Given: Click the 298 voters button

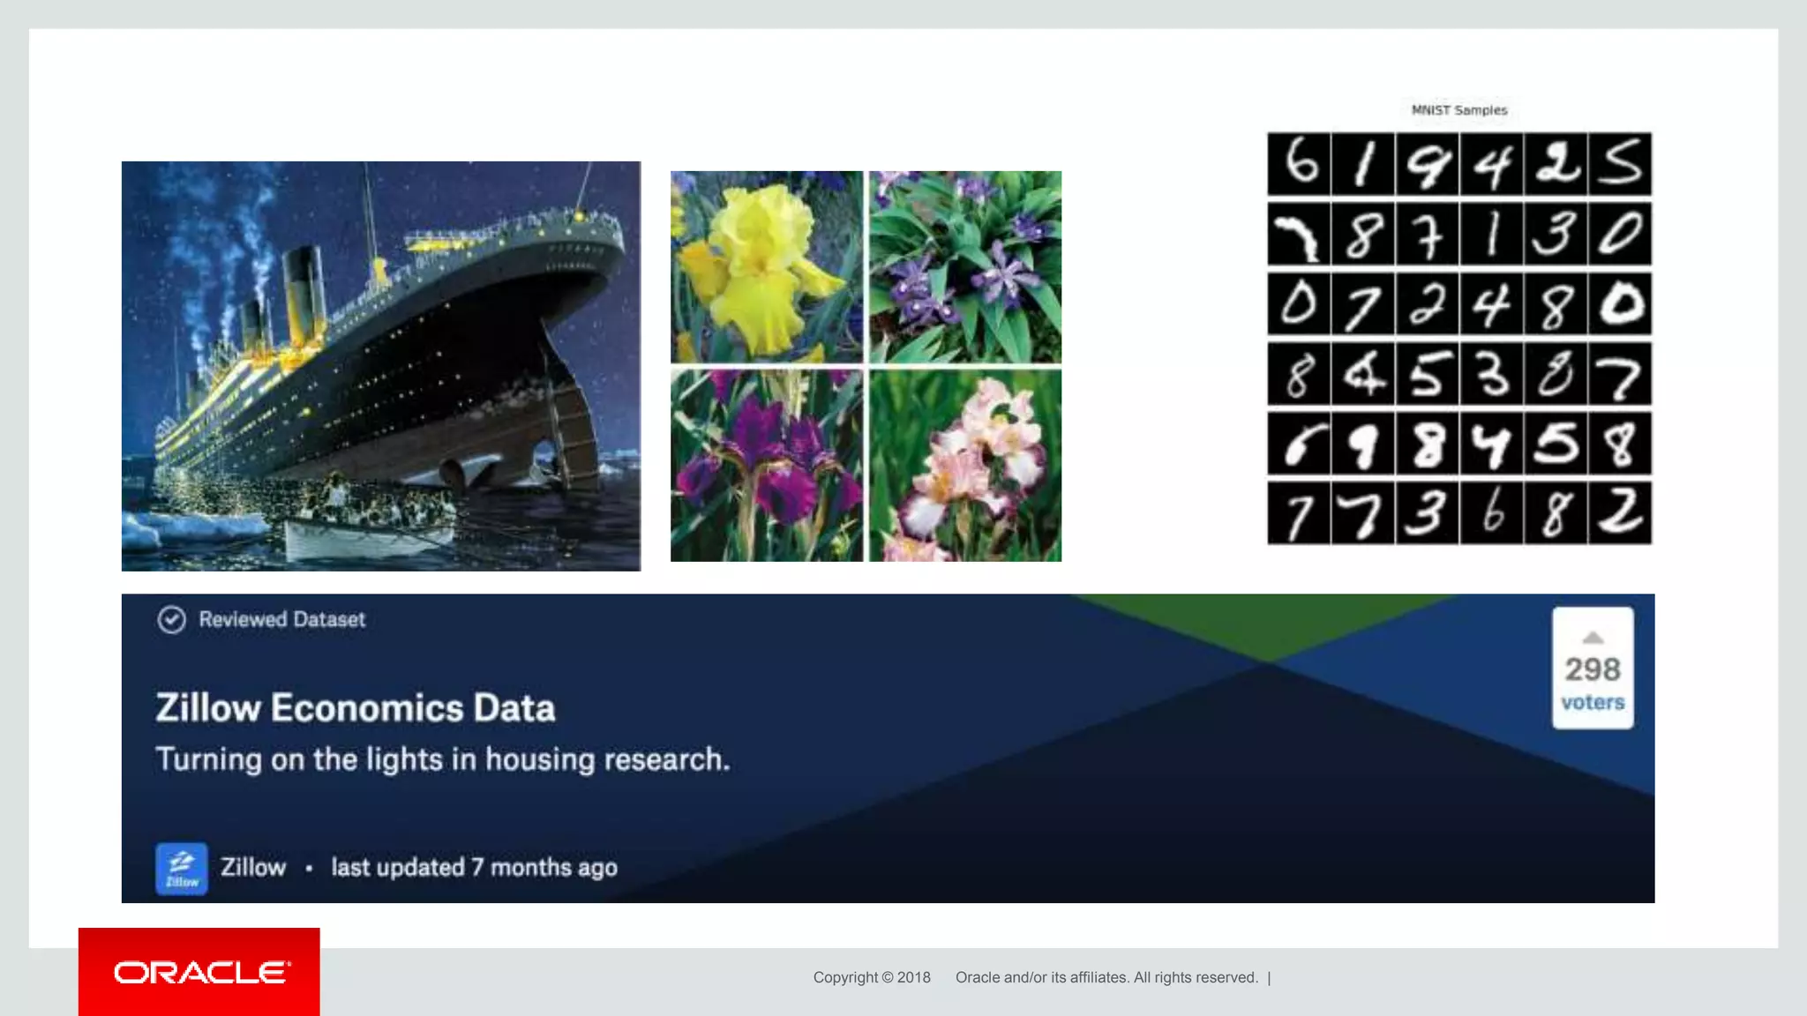Looking at the screenshot, I should tap(1593, 668).
